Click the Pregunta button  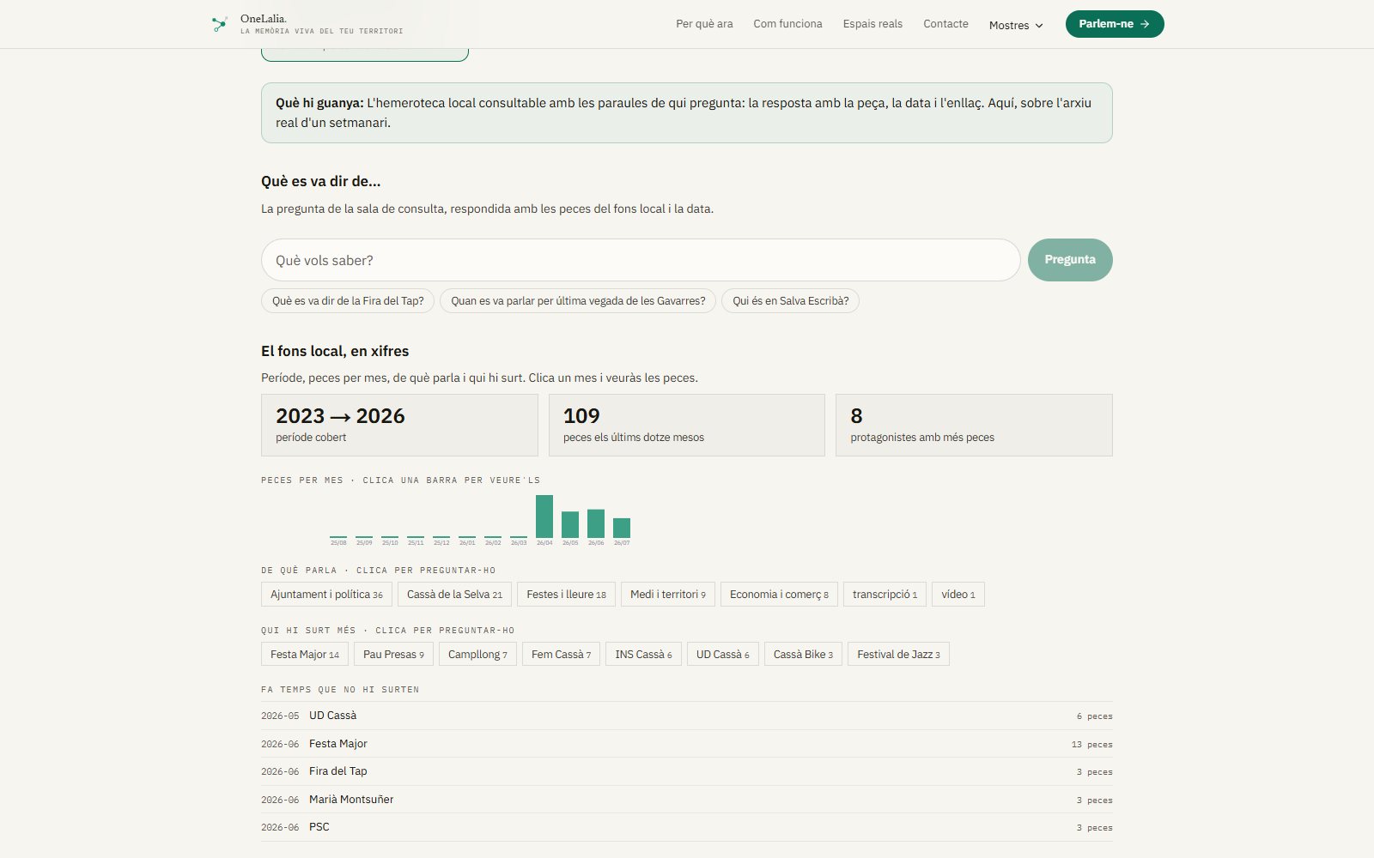click(1070, 260)
